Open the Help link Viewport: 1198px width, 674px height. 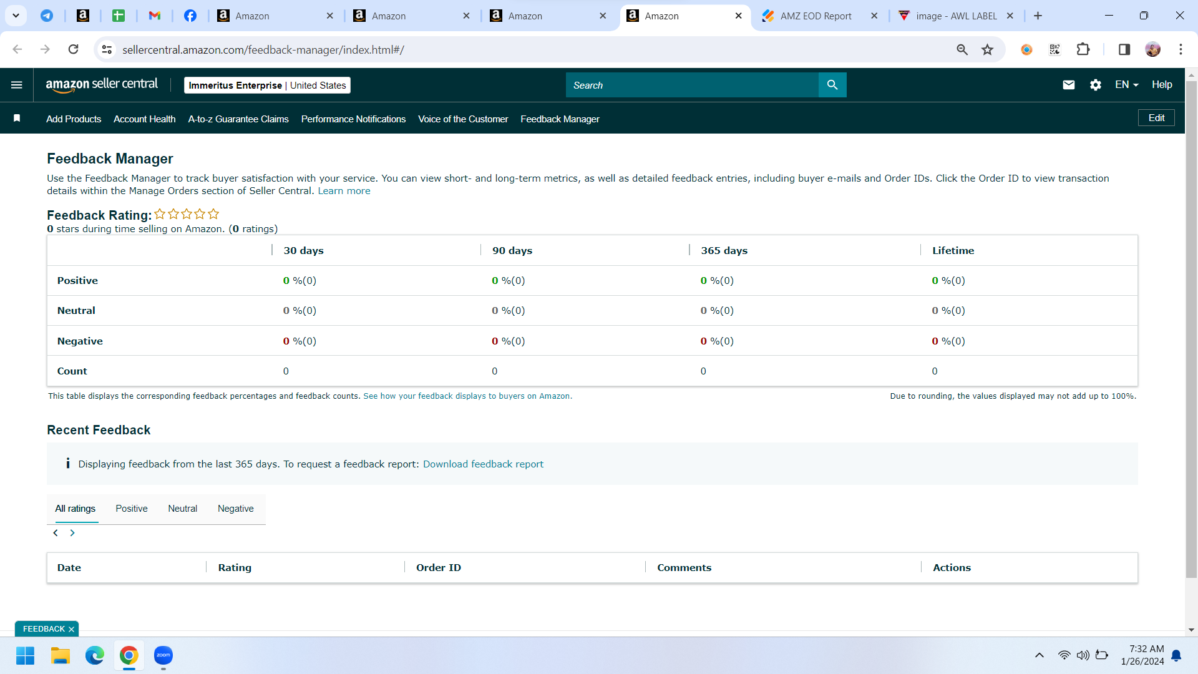pos(1162,85)
